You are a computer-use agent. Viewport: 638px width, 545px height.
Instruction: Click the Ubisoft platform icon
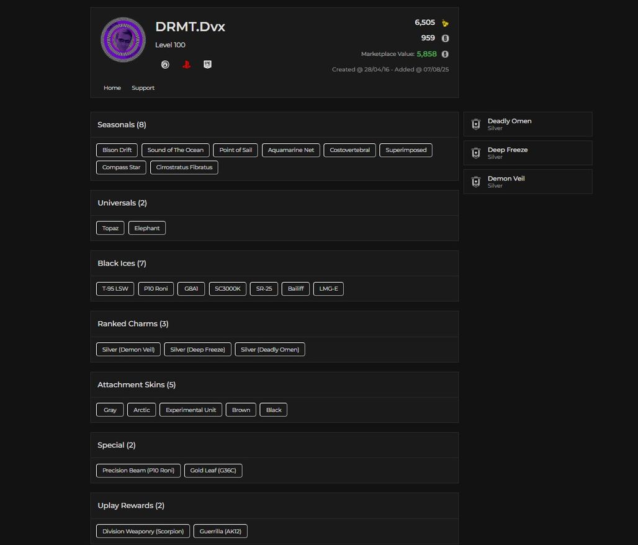[x=165, y=64]
